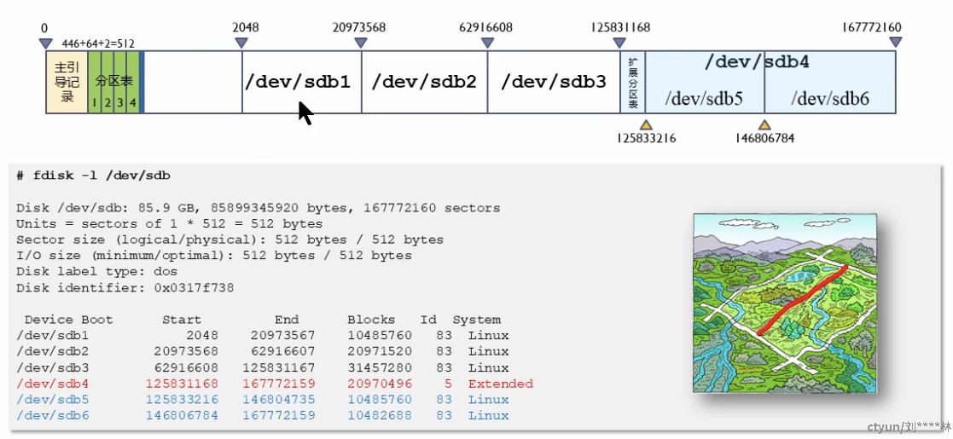This screenshot has height=439, width=953.
Task: Click the /dev/sdb2 partition box
Action: [x=424, y=82]
